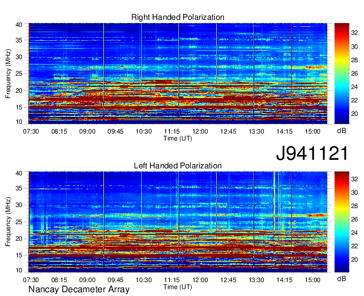Click 25 MHz tick on Right Handed frequency axis
364x296 pixels.
(19, 73)
